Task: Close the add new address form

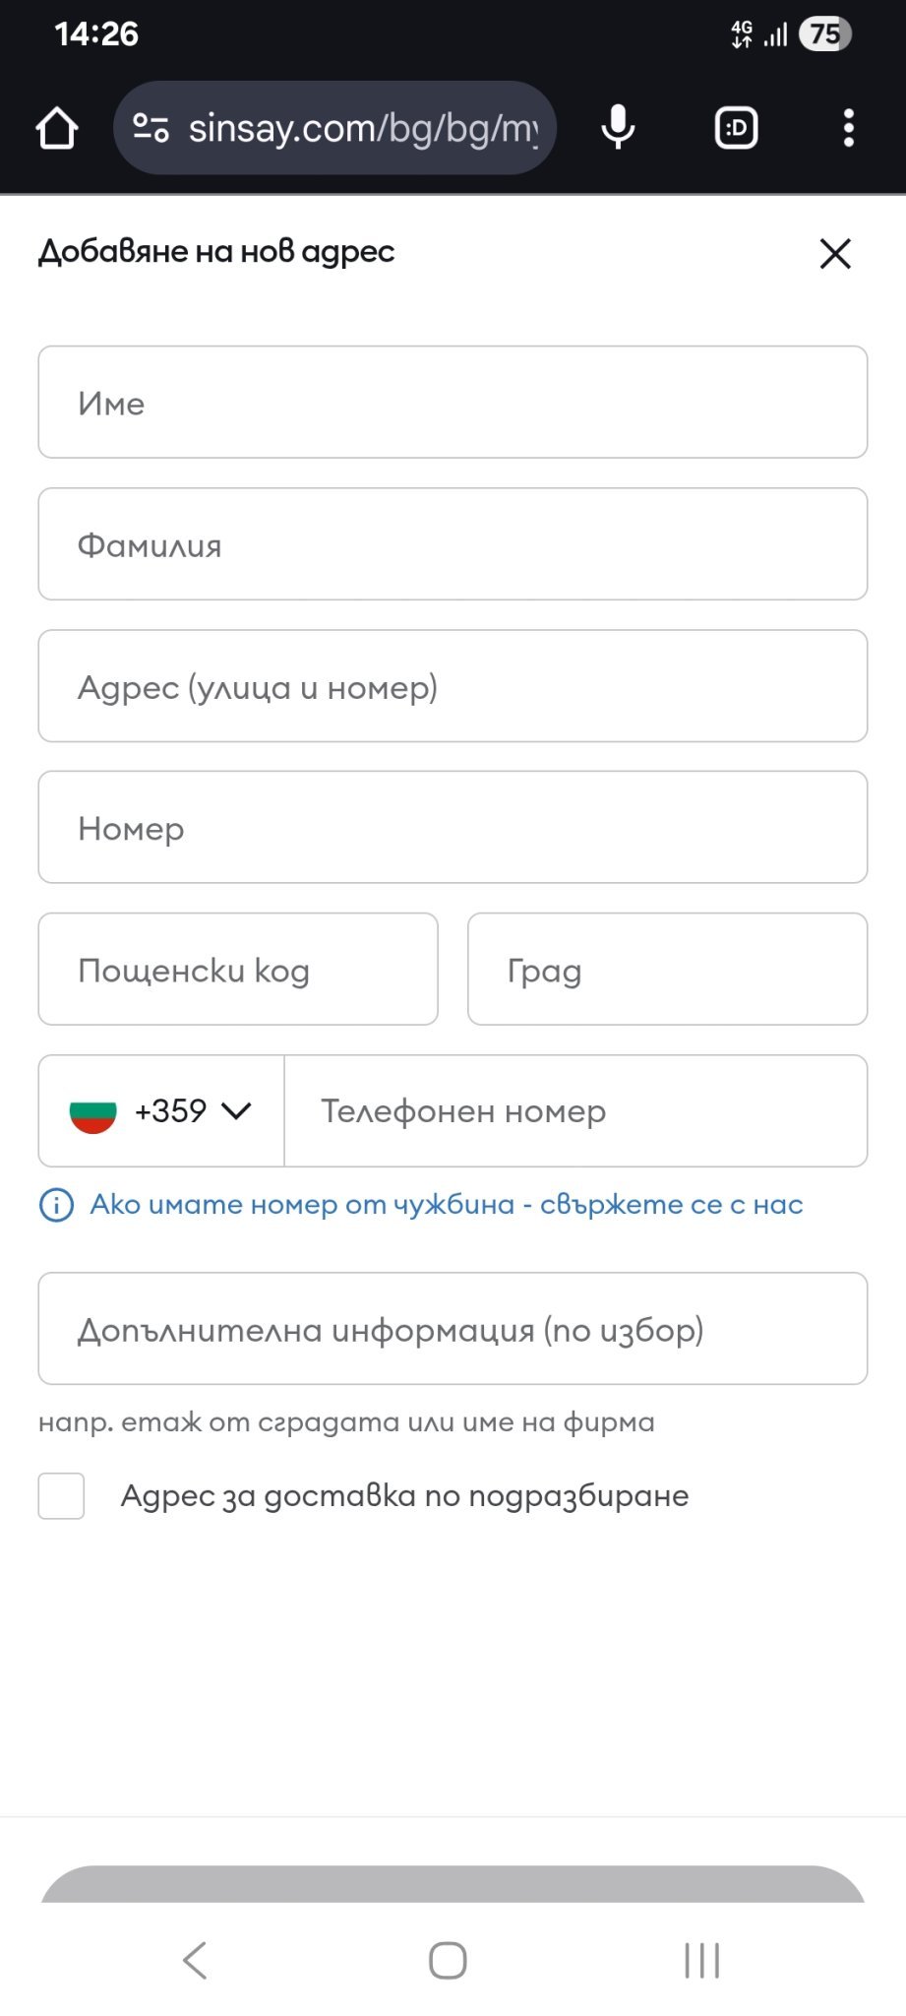Action: 835,253
